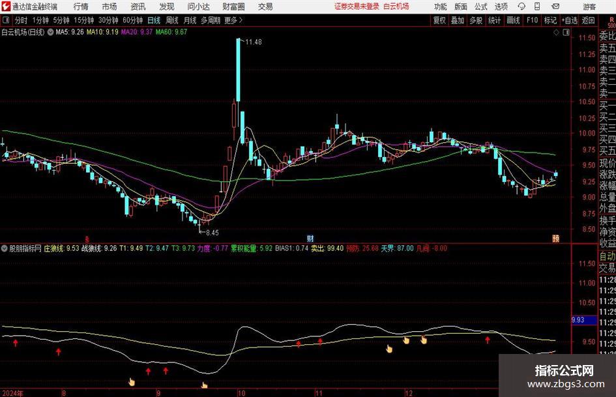Image resolution: width=616 pixels, height=397 pixels.
Task: Toggle the right info panel layout icon
Action: [566, 32]
